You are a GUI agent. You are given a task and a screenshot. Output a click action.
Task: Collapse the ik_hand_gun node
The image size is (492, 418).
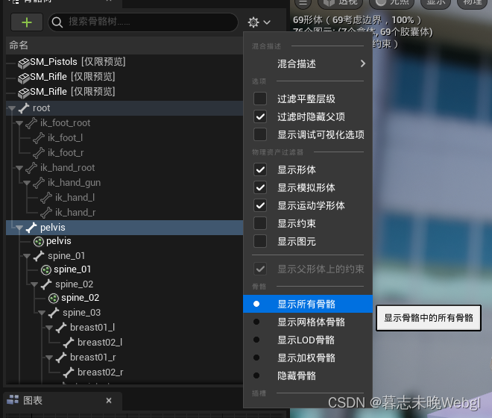[27, 183]
